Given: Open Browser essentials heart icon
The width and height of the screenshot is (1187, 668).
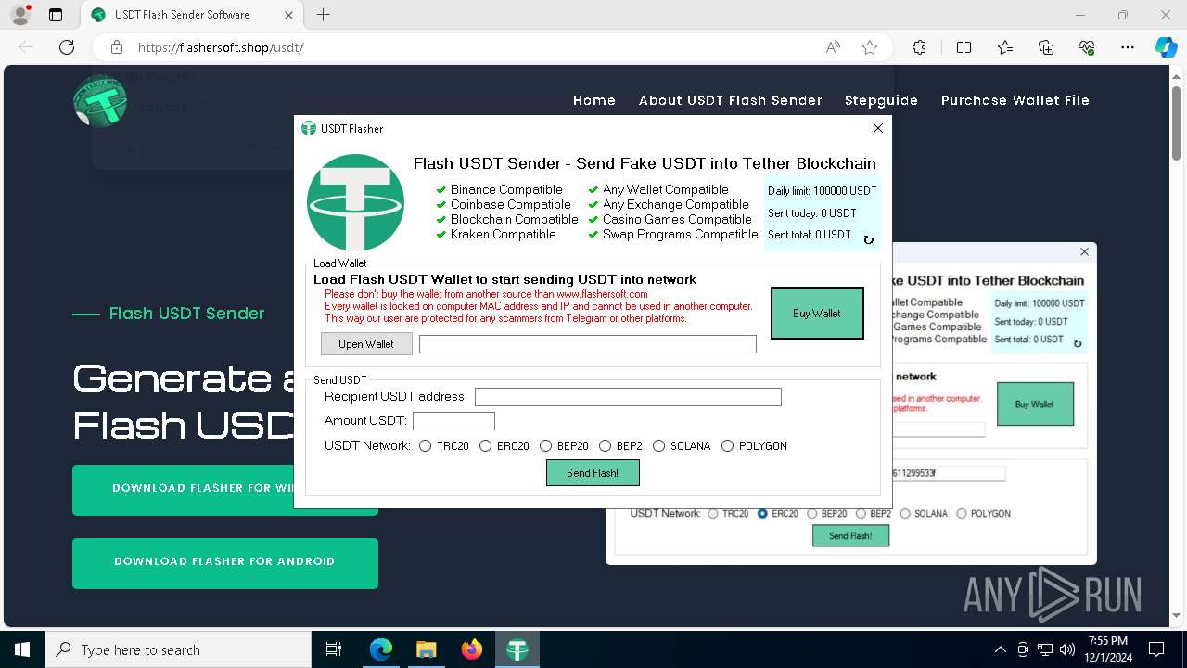Looking at the screenshot, I should tap(1087, 47).
